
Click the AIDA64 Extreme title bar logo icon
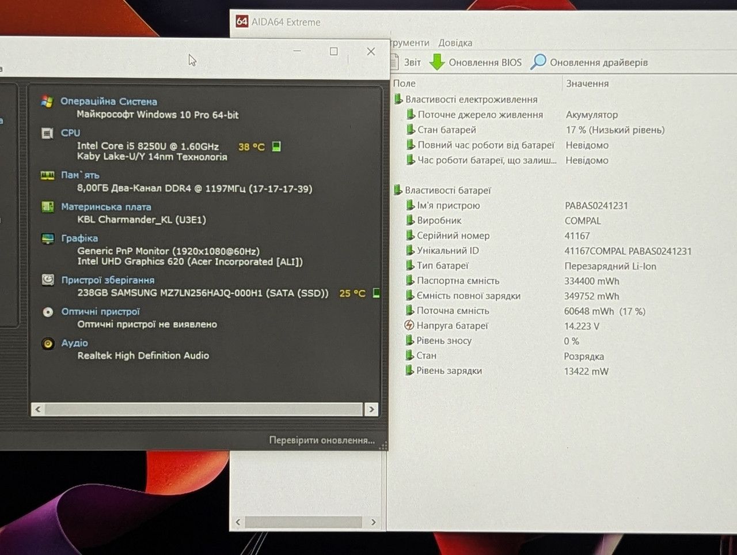[242, 21]
